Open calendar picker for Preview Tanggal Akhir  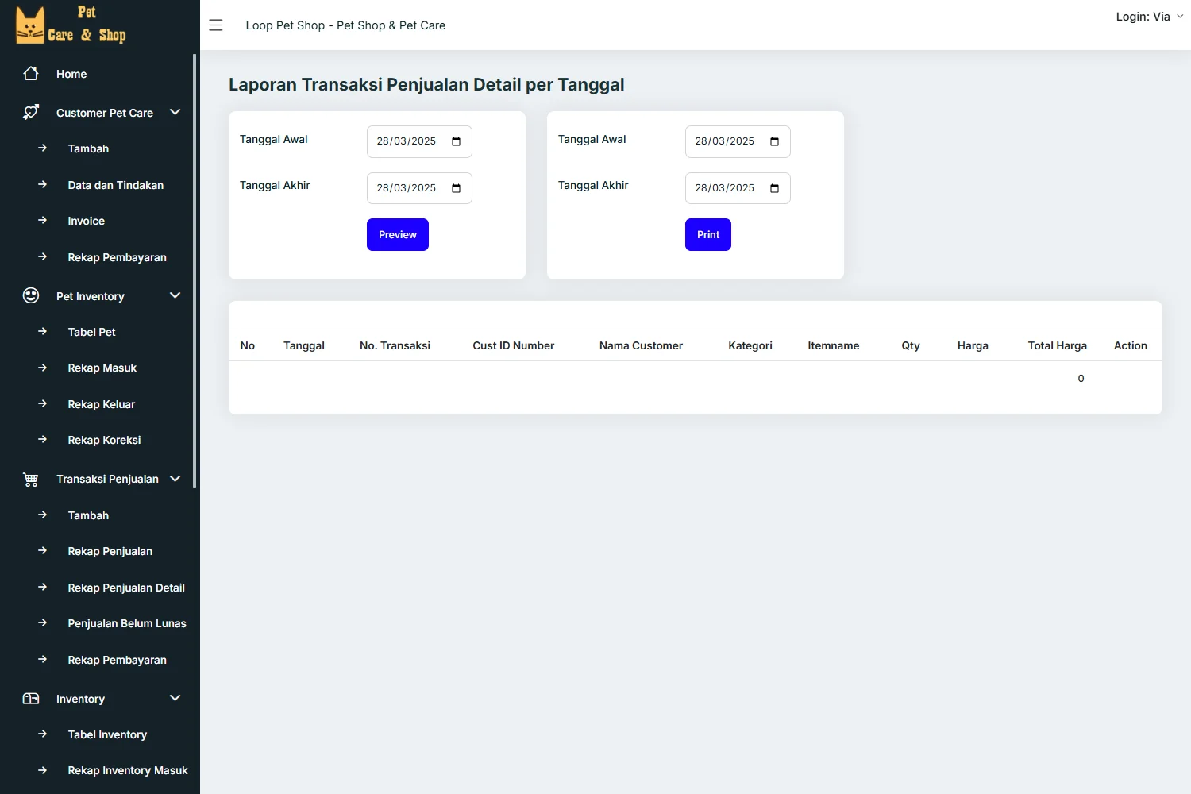coord(456,188)
